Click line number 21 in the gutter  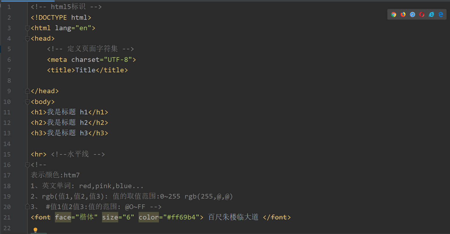(x=7, y=217)
